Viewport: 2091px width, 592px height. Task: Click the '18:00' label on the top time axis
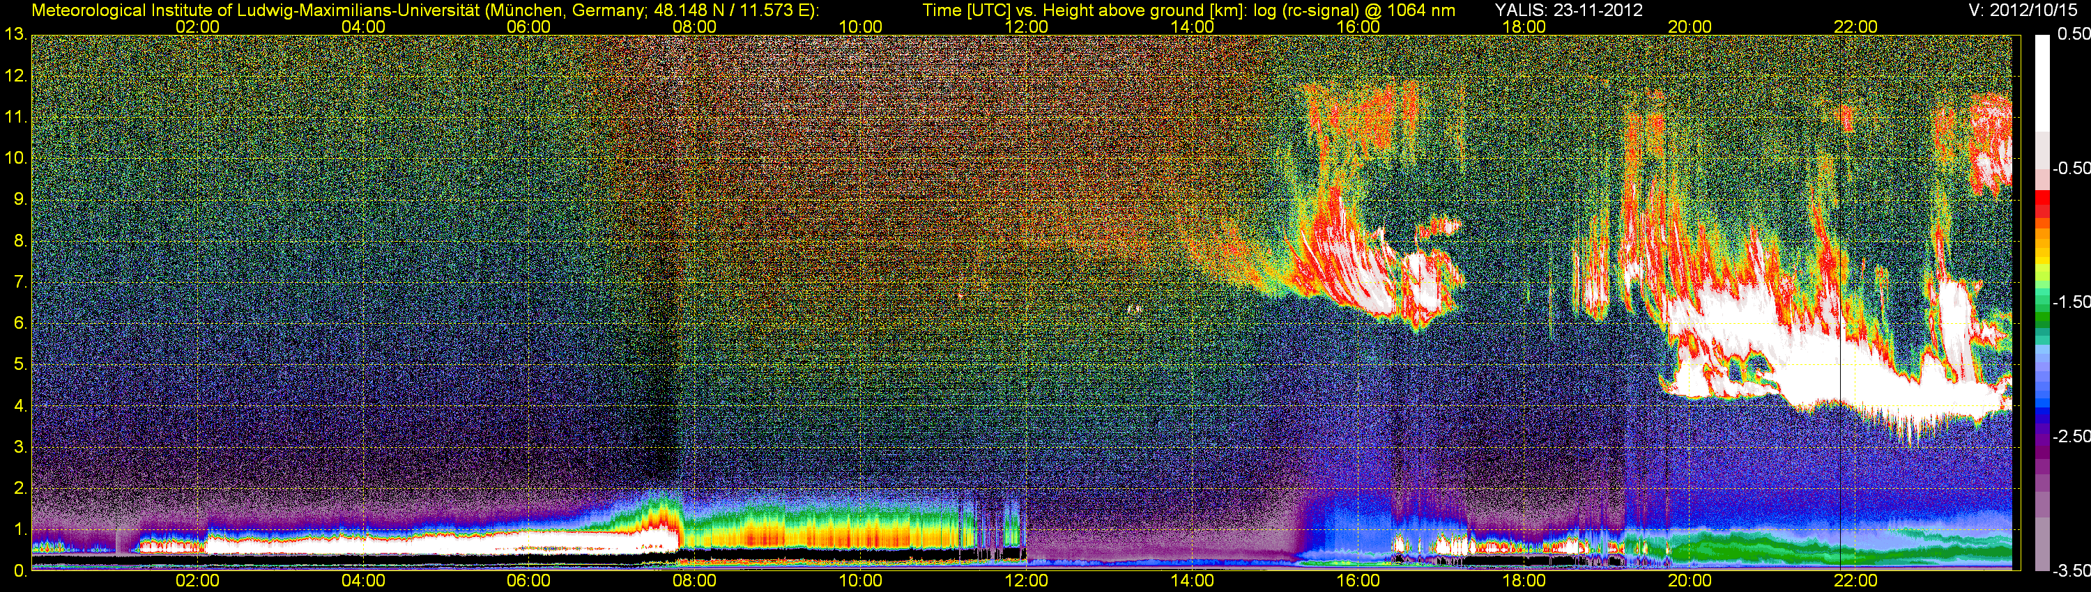click(1524, 26)
